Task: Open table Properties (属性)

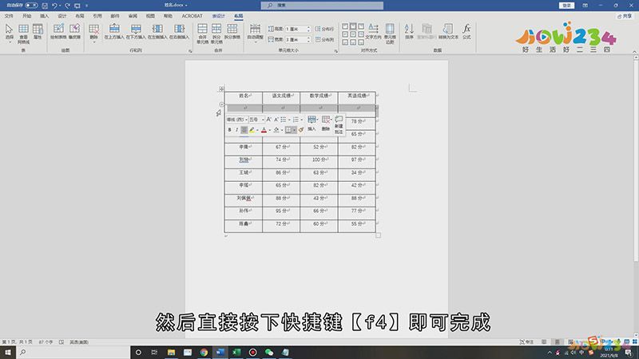Action: coord(38,32)
